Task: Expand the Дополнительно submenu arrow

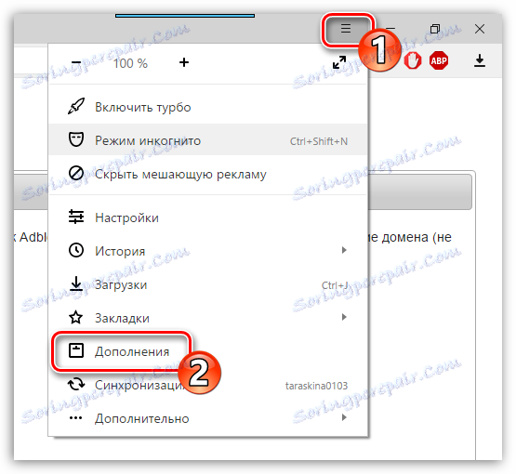Action: pos(344,417)
